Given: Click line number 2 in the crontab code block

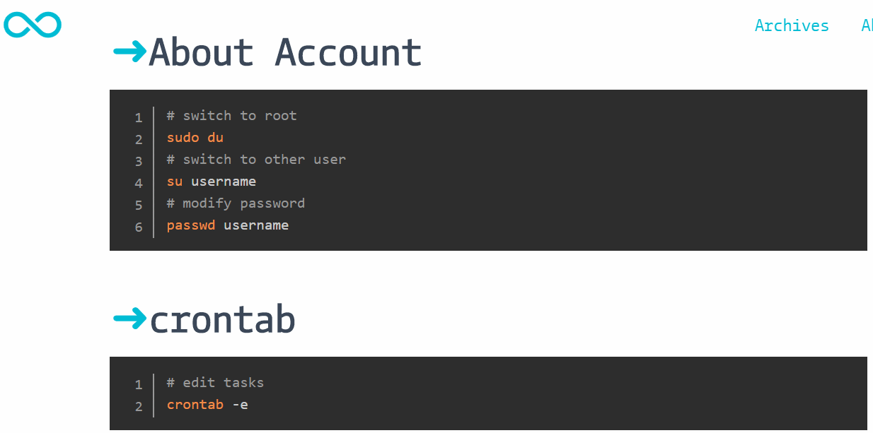Looking at the screenshot, I should point(139,406).
